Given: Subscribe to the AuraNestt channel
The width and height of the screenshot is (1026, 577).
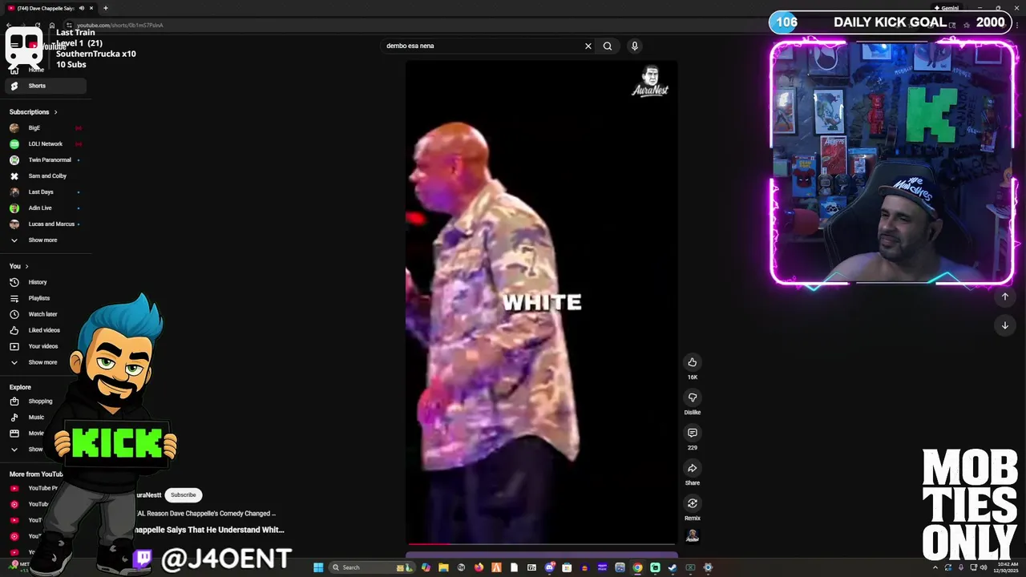Looking at the screenshot, I should pos(183,495).
